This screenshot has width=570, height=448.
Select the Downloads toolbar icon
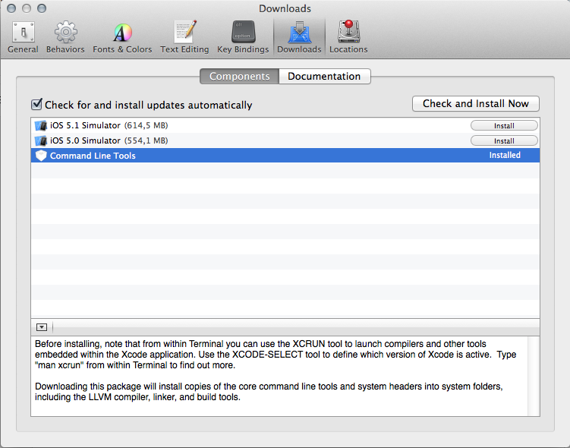(299, 36)
